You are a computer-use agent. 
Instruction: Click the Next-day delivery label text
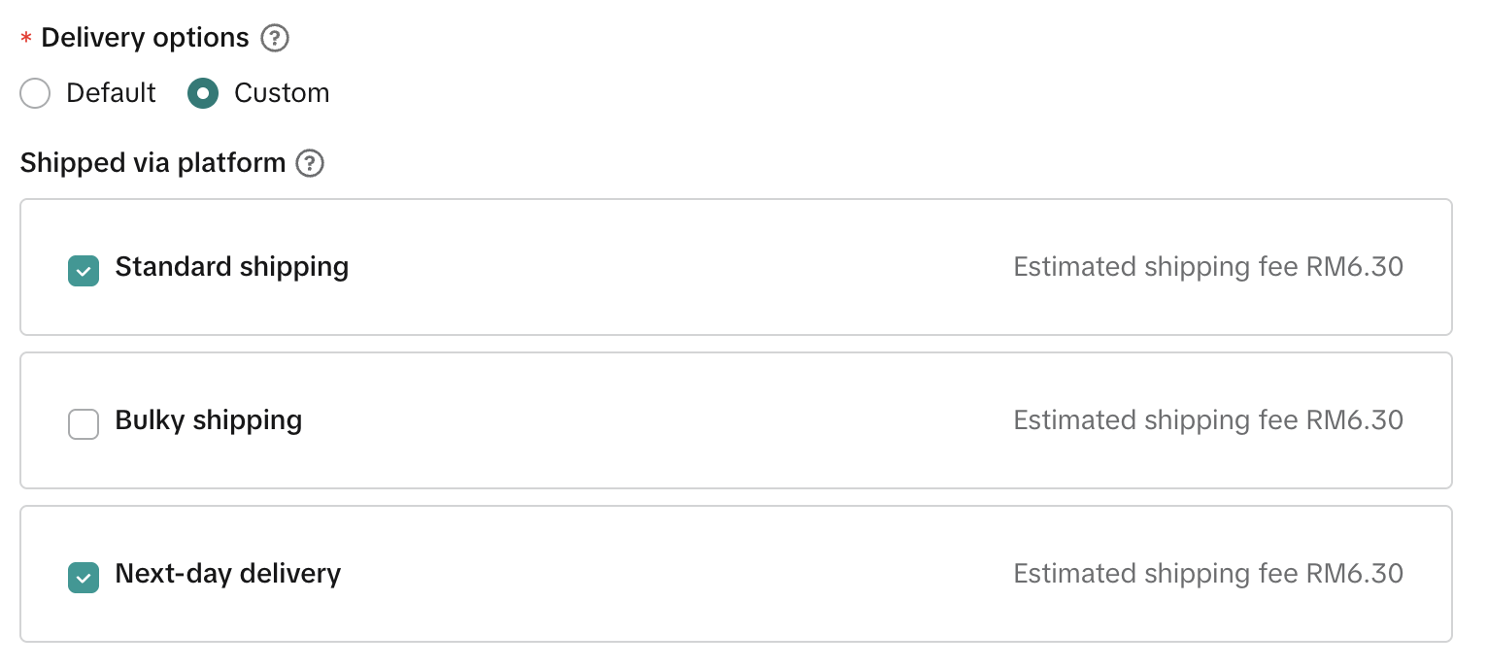click(x=227, y=574)
